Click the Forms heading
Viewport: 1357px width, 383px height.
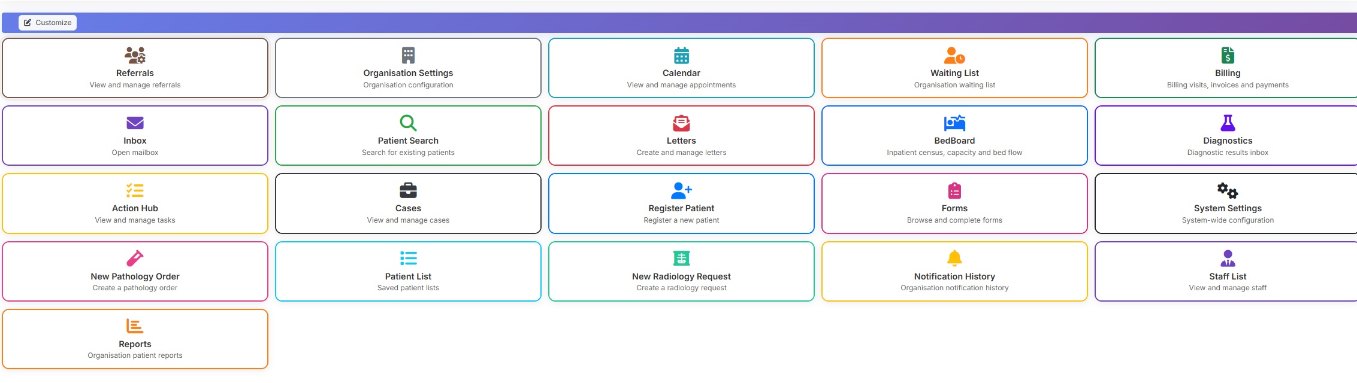[954, 208]
